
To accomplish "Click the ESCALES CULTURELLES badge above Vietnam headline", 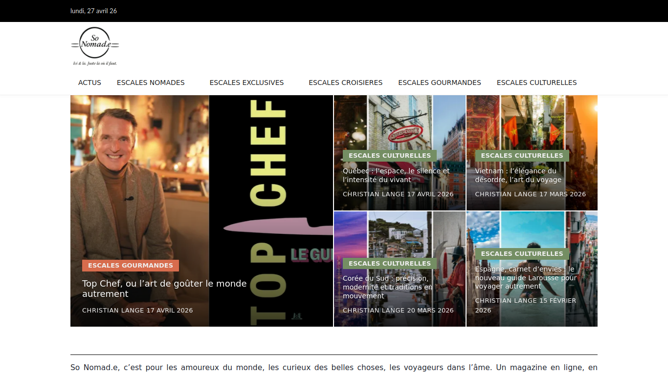I will click(522, 156).
